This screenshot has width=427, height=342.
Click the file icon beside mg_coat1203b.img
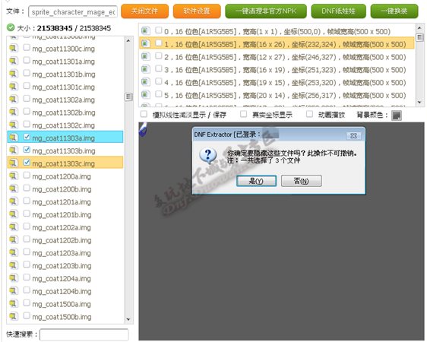14,265
